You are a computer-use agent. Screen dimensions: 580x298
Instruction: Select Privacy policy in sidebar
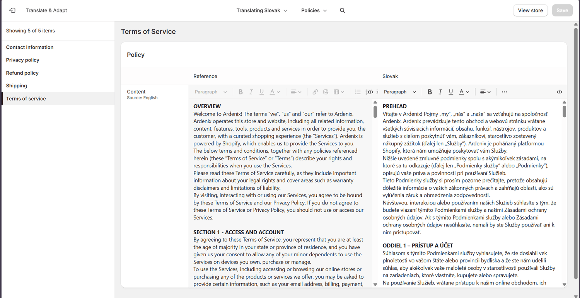tap(23, 60)
